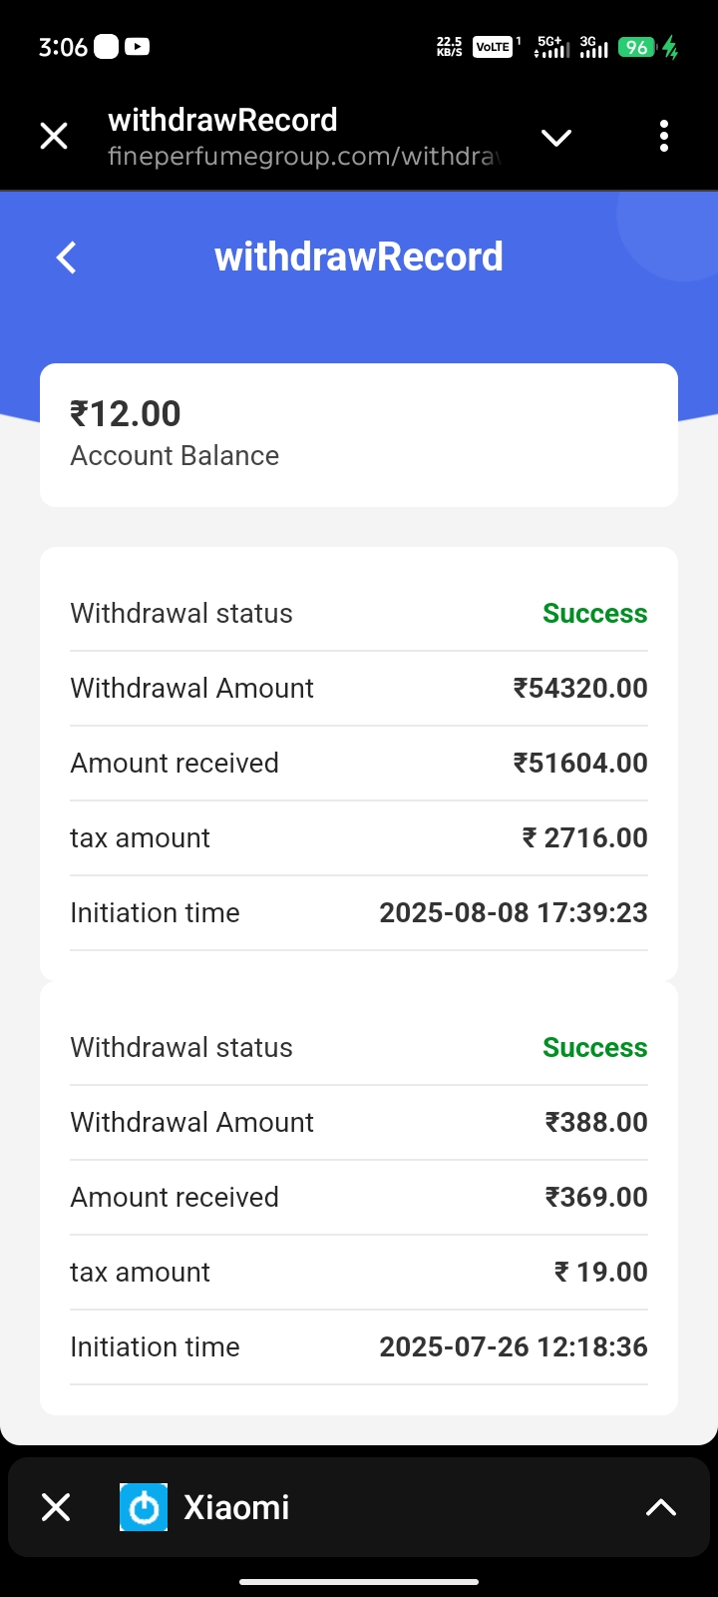Tap the 2025-08-08 initiation time
718x1597 pixels.
click(514, 912)
